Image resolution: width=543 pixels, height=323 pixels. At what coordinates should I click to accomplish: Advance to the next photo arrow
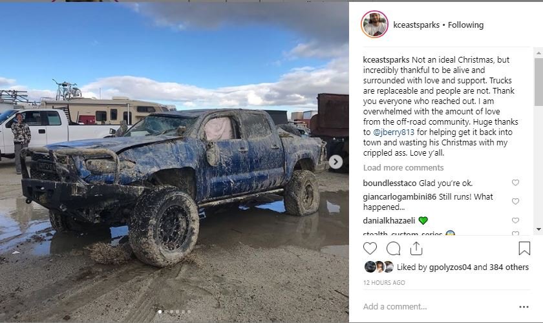pos(335,162)
